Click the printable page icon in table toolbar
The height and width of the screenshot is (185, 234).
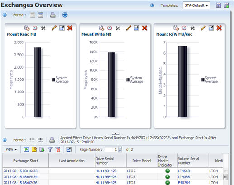(52, 140)
